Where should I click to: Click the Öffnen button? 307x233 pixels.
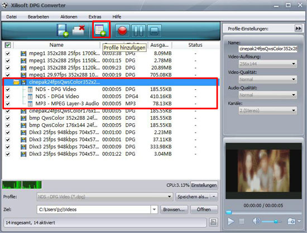[204, 210]
